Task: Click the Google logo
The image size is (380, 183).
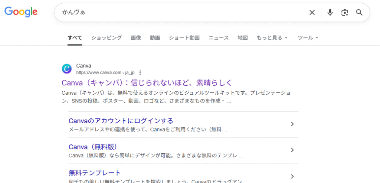Action: [x=21, y=12]
